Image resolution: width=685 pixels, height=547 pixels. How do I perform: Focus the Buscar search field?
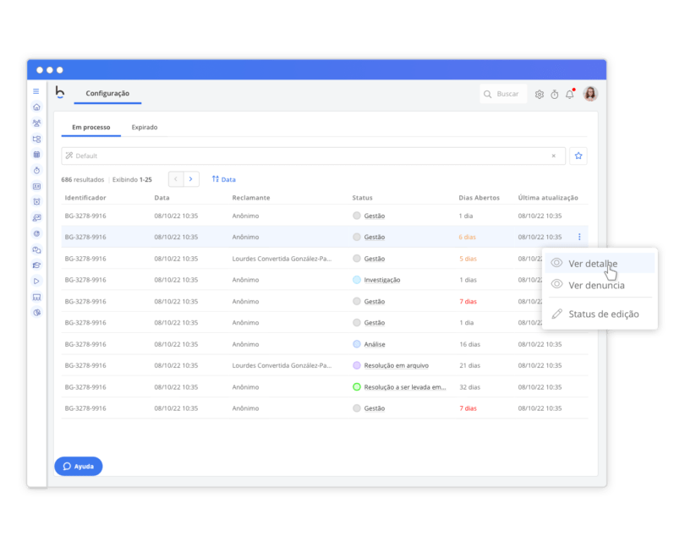(x=507, y=94)
